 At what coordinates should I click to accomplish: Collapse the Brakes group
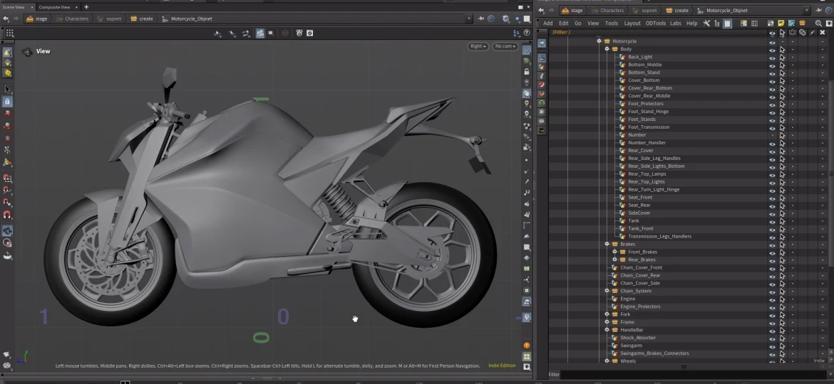(x=607, y=244)
